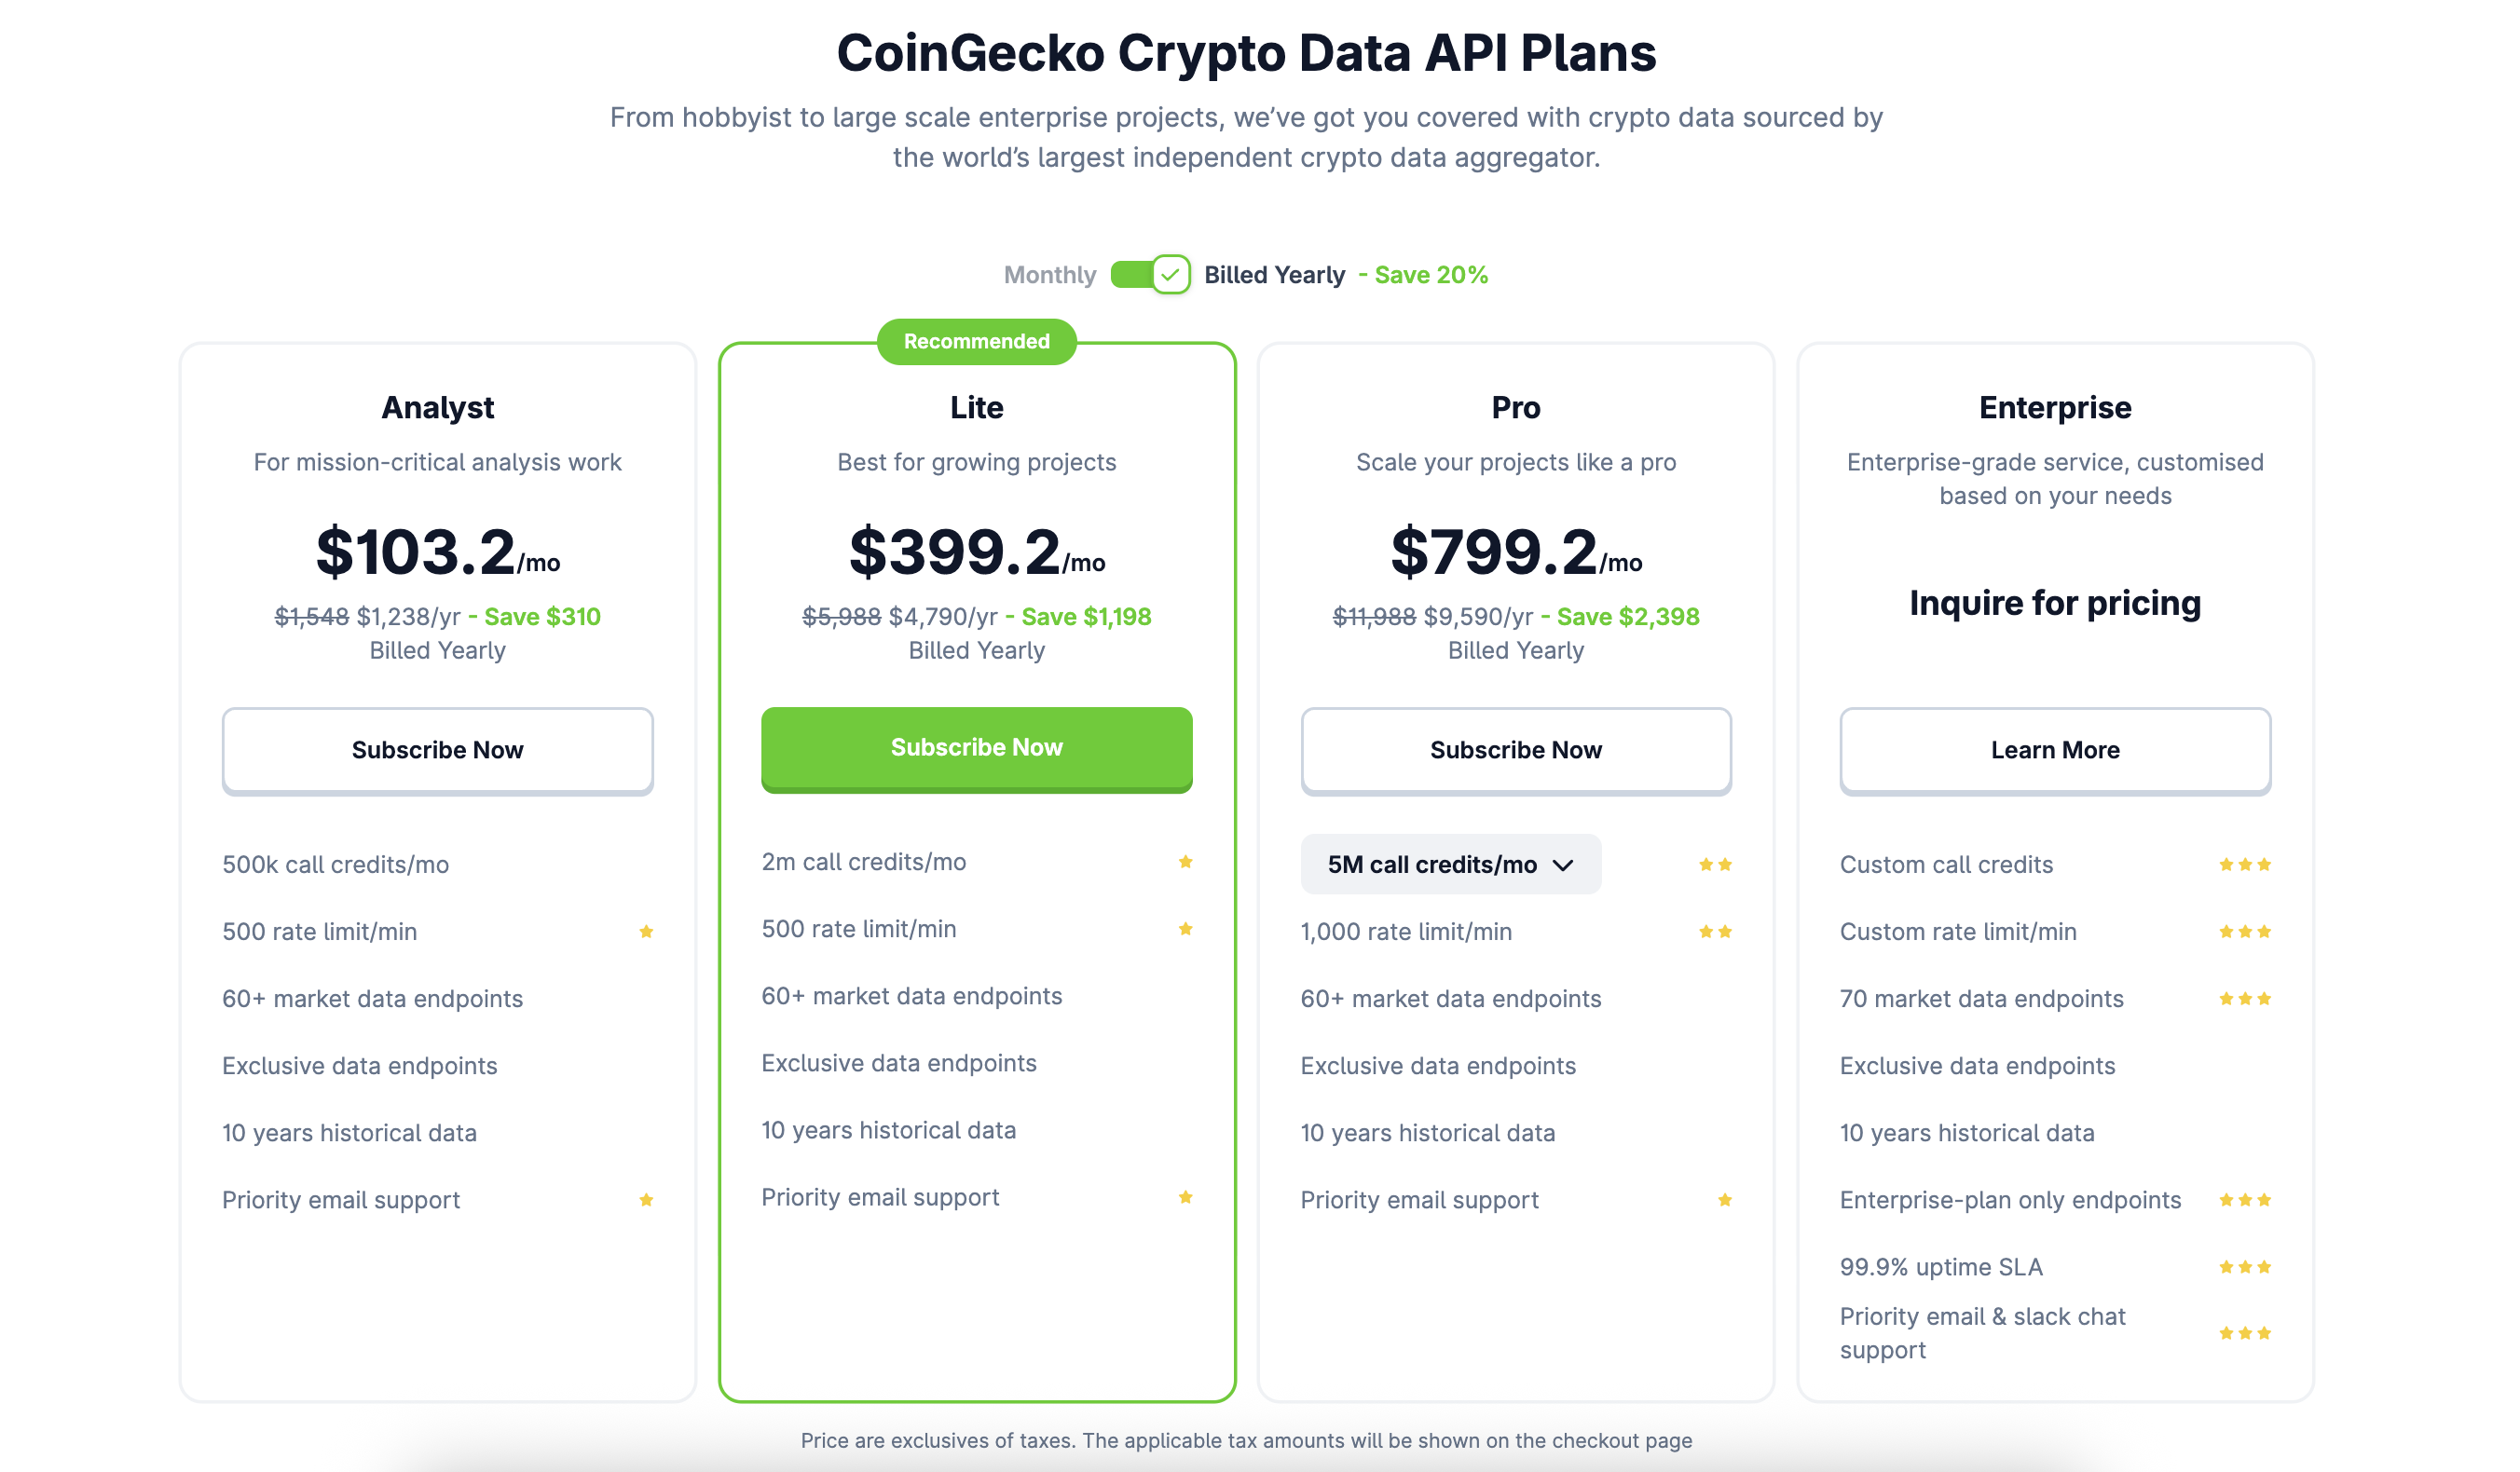
Task: Click the Save 20% yearly discount text
Action: tap(1430, 275)
